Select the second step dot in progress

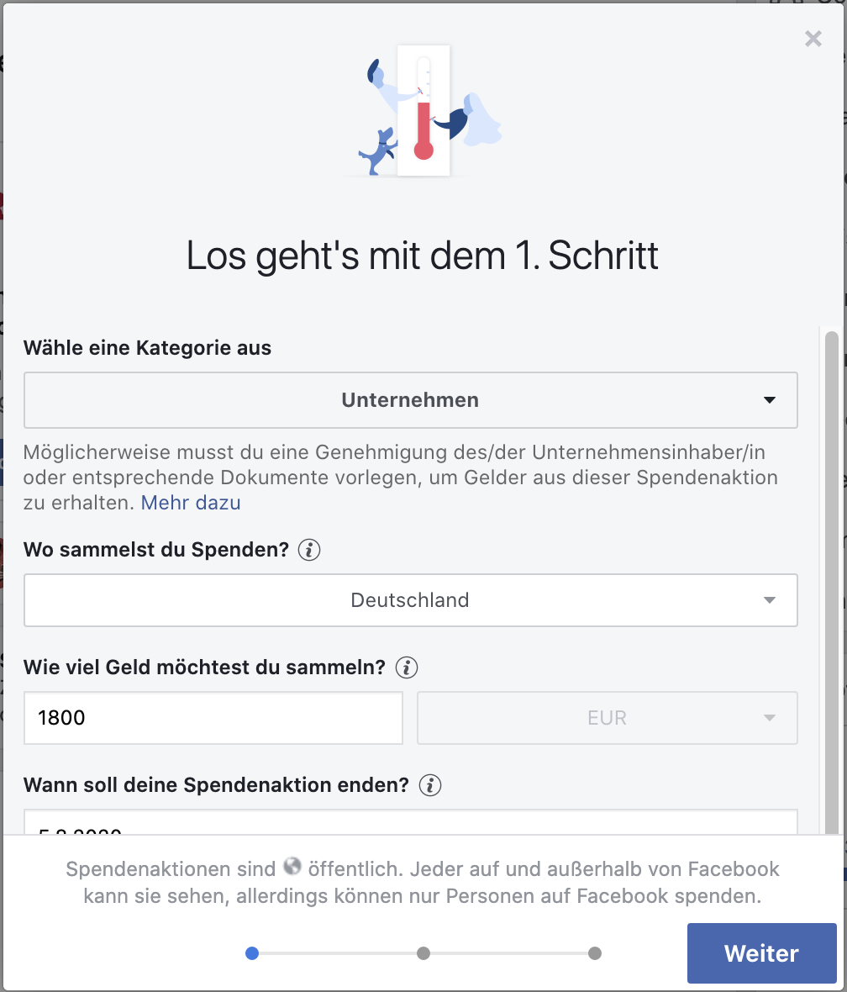pos(423,953)
